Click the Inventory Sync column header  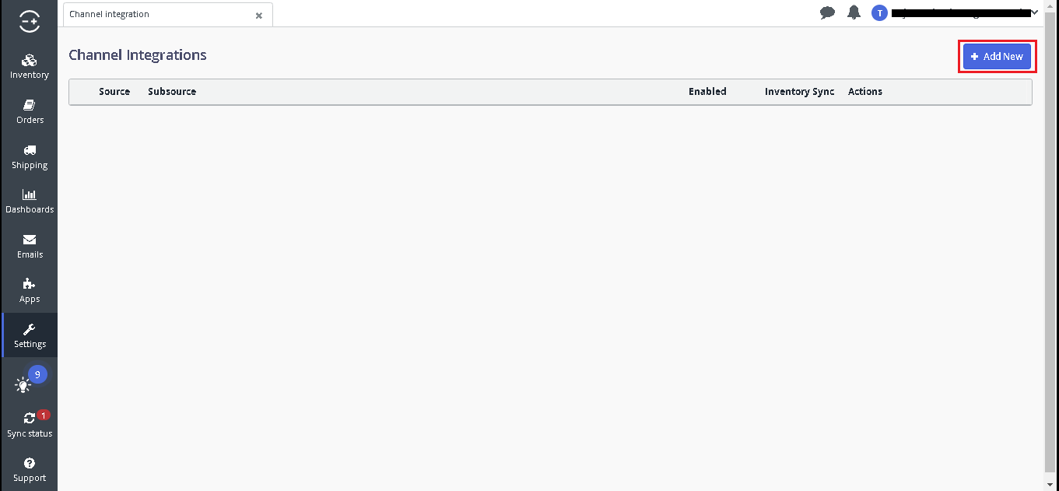(799, 92)
